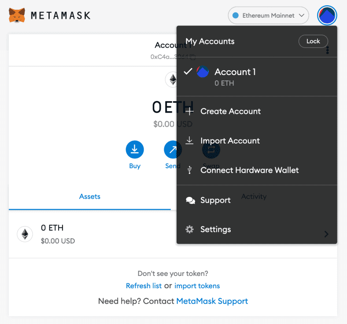Screen dimensions: 347x324
Task: Open the Ethereum Mainnet network dropdown
Action: [x=268, y=15]
